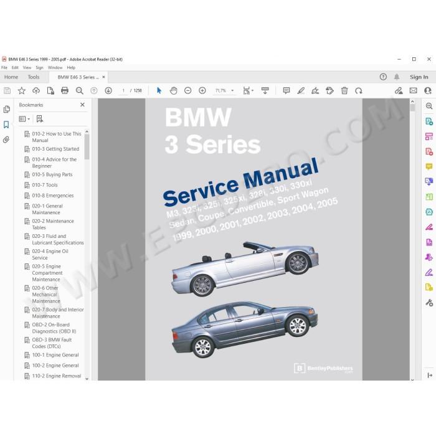Image resolution: width=436 pixels, height=436 pixels.
Task: Click the Delete page trash icon
Action: tap(344, 91)
